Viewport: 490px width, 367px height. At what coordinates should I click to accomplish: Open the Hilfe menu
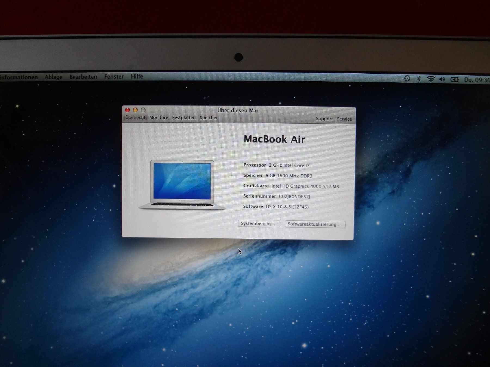pos(137,76)
